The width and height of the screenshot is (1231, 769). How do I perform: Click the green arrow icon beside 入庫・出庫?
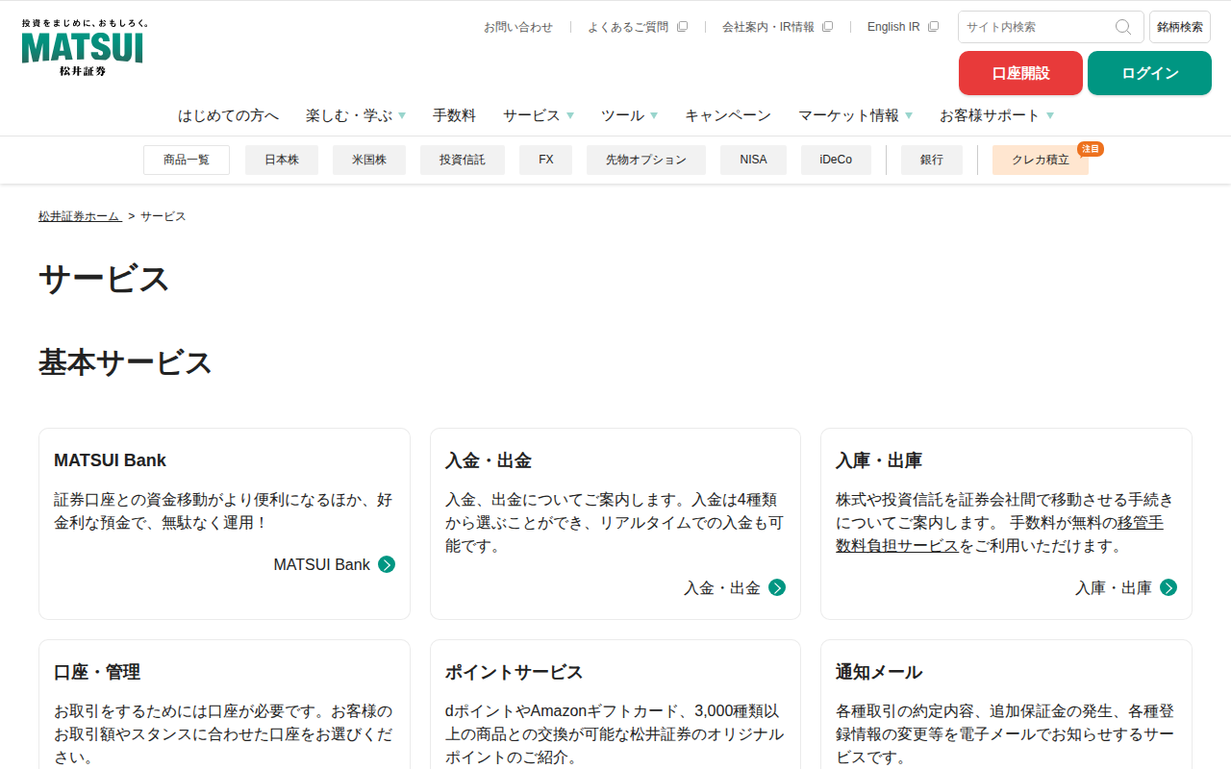(1168, 587)
